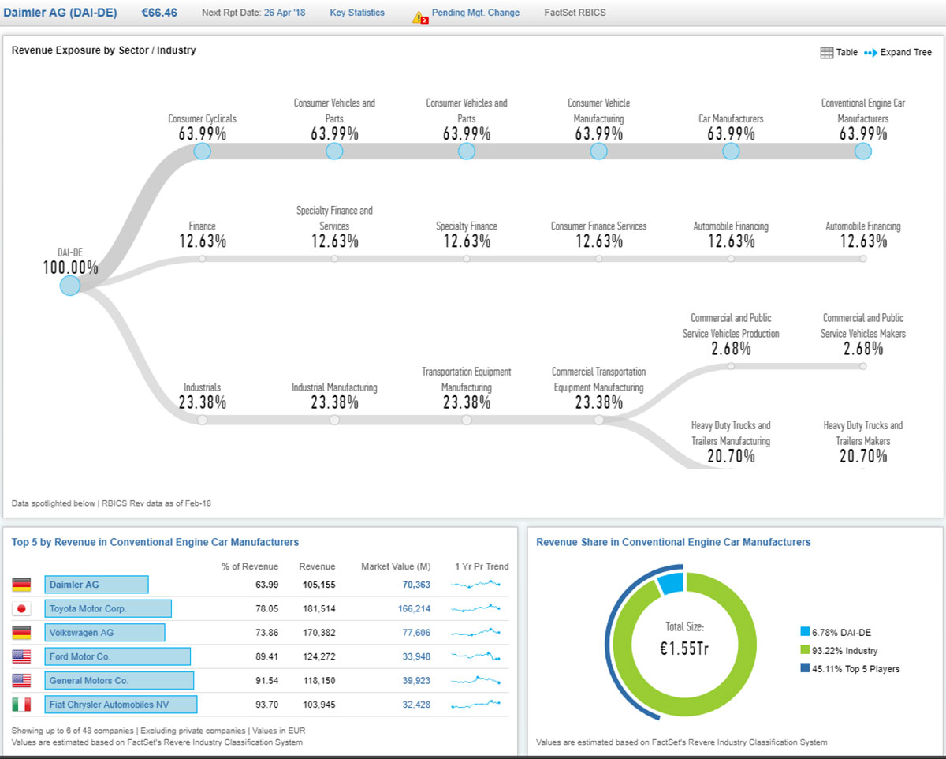Select the DAI-DE root node circle
This screenshot has height=759, width=946.
(70, 286)
